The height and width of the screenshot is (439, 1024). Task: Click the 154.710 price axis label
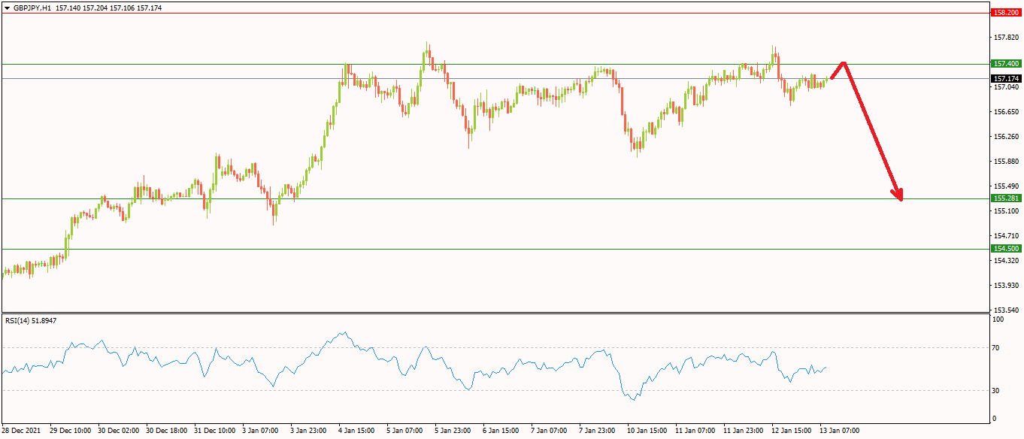[1005, 236]
